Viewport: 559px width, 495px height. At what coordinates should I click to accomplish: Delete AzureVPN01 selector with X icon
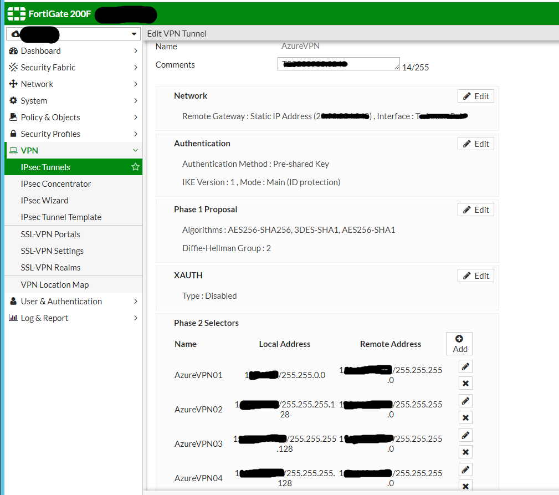[465, 384]
